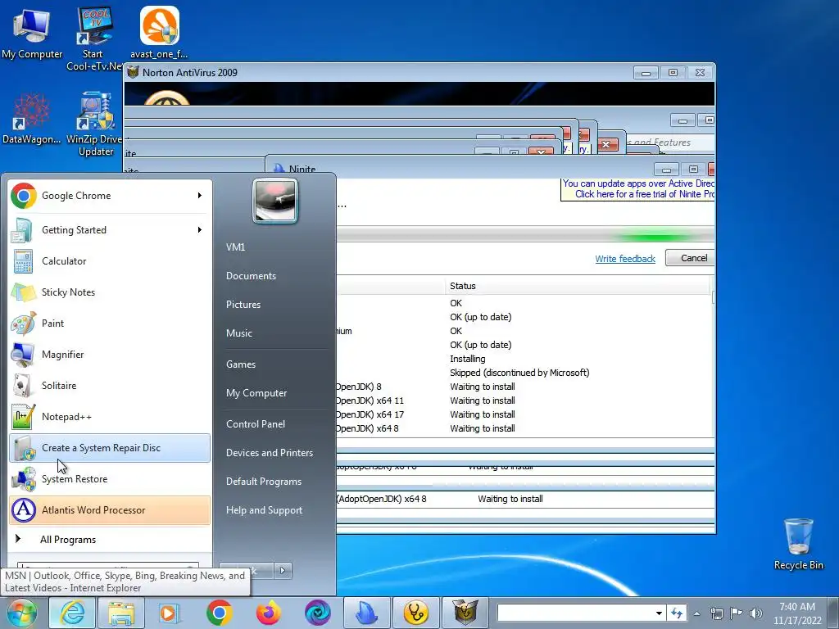The width and height of the screenshot is (839, 629).
Task: Open Notepad++ from the Start menu
Action: (110, 417)
